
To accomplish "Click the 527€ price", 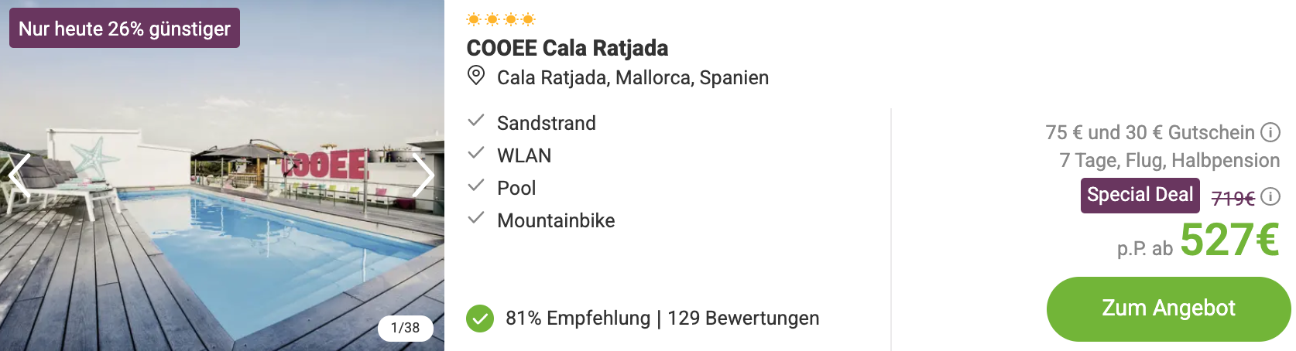I will [1229, 240].
